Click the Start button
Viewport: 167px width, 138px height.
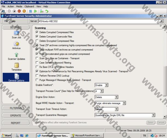point(6,136)
